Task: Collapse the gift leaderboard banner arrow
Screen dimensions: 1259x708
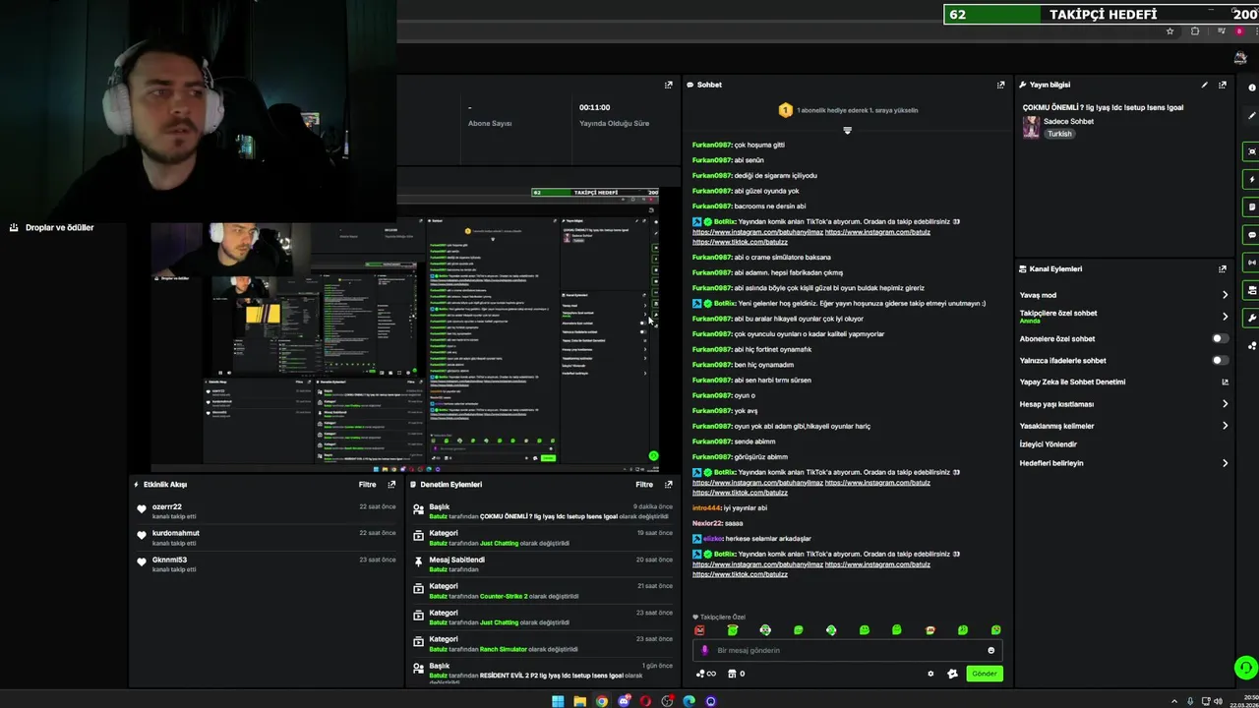Action: click(847, 130)
